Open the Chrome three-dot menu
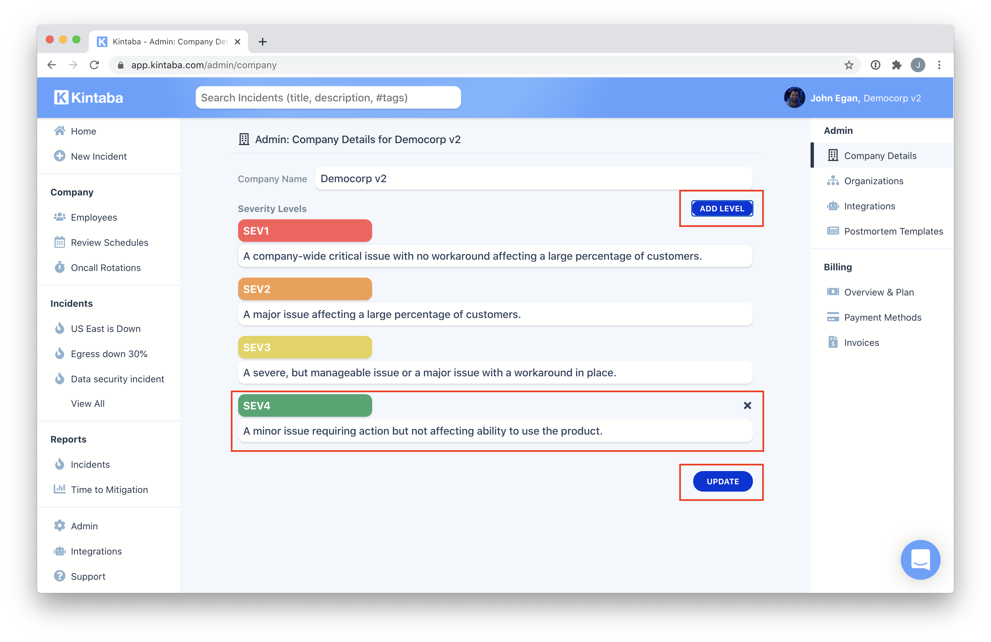 click(939, 65)
